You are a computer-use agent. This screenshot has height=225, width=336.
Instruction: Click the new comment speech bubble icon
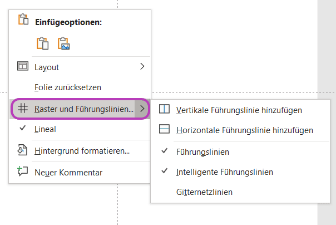22,171
